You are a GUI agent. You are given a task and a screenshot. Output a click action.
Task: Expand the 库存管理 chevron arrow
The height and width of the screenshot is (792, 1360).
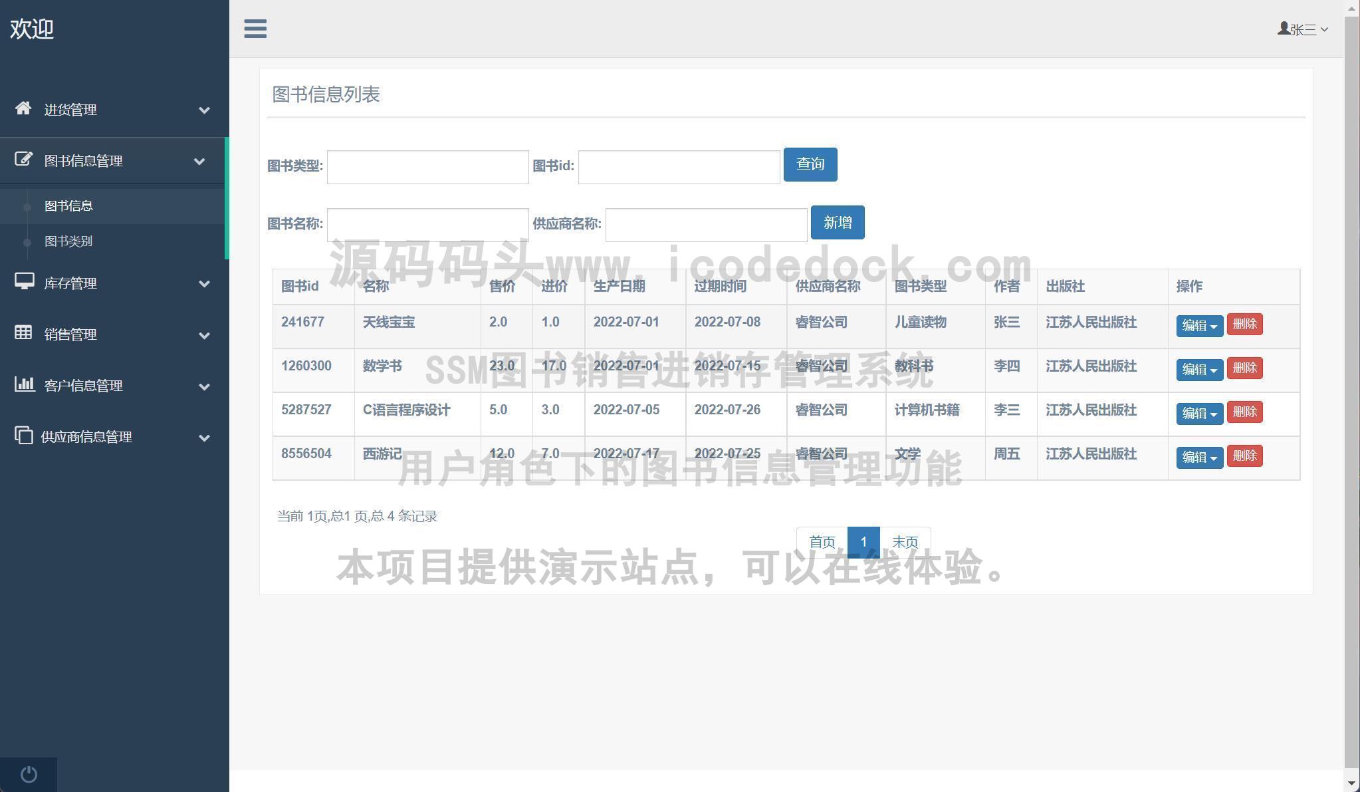(x=205, y=284)
